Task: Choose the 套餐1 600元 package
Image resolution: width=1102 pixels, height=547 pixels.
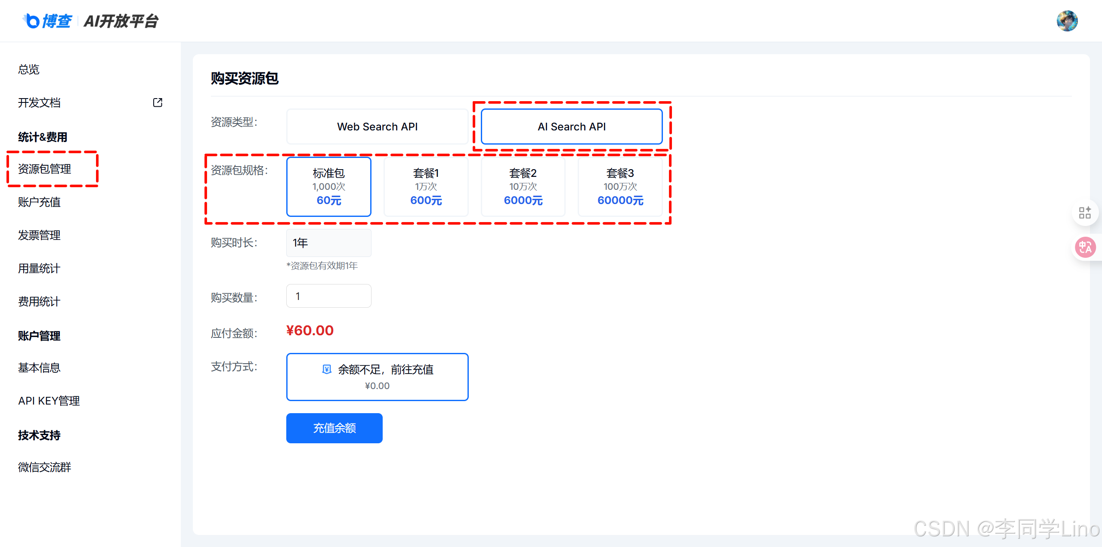Action: tap(426, 186)
